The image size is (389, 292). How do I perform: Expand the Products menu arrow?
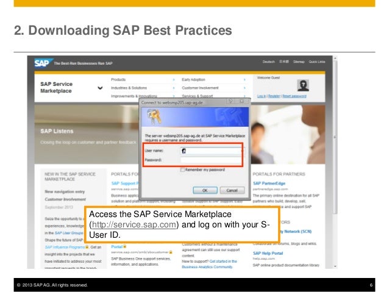coord(174,80)
